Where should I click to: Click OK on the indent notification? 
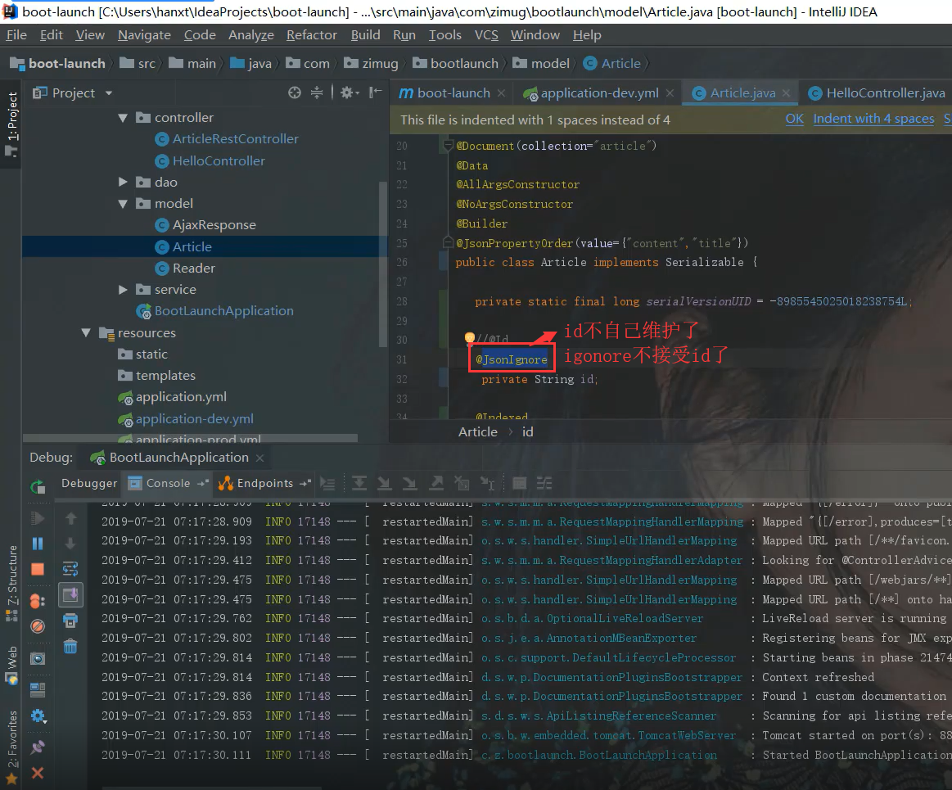coord(794,119)
